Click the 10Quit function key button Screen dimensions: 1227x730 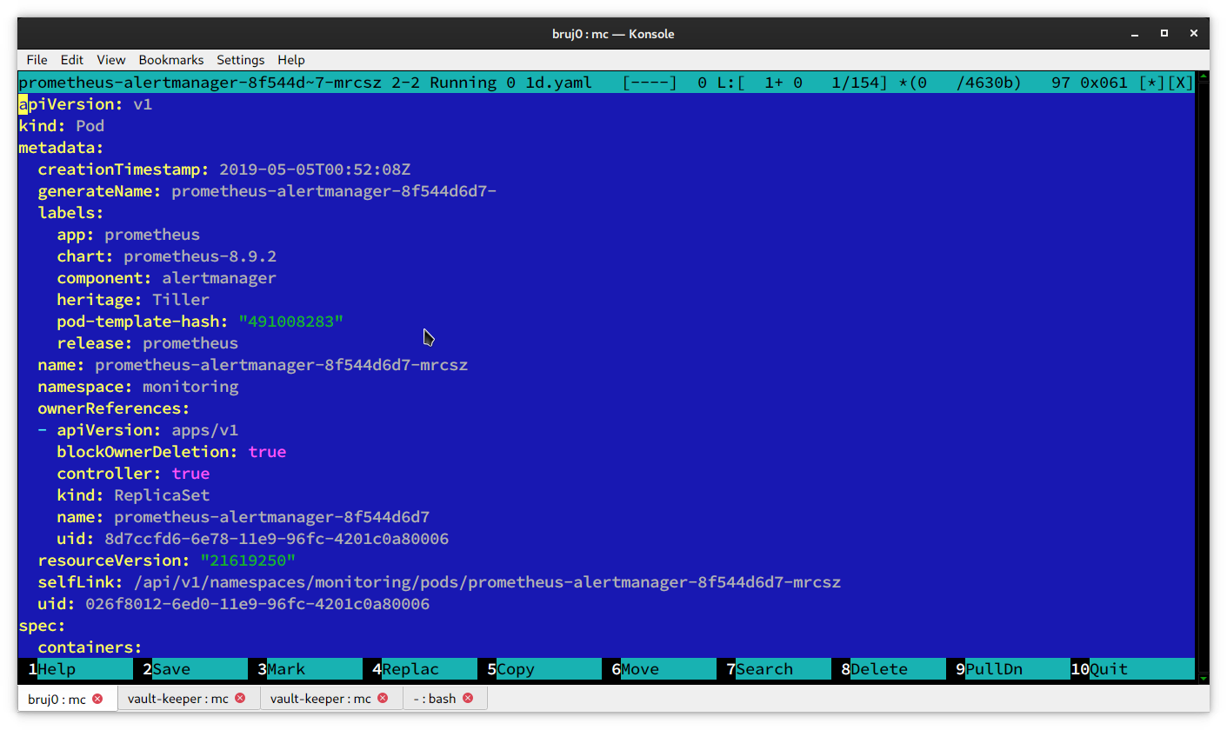pos(1132,669)
